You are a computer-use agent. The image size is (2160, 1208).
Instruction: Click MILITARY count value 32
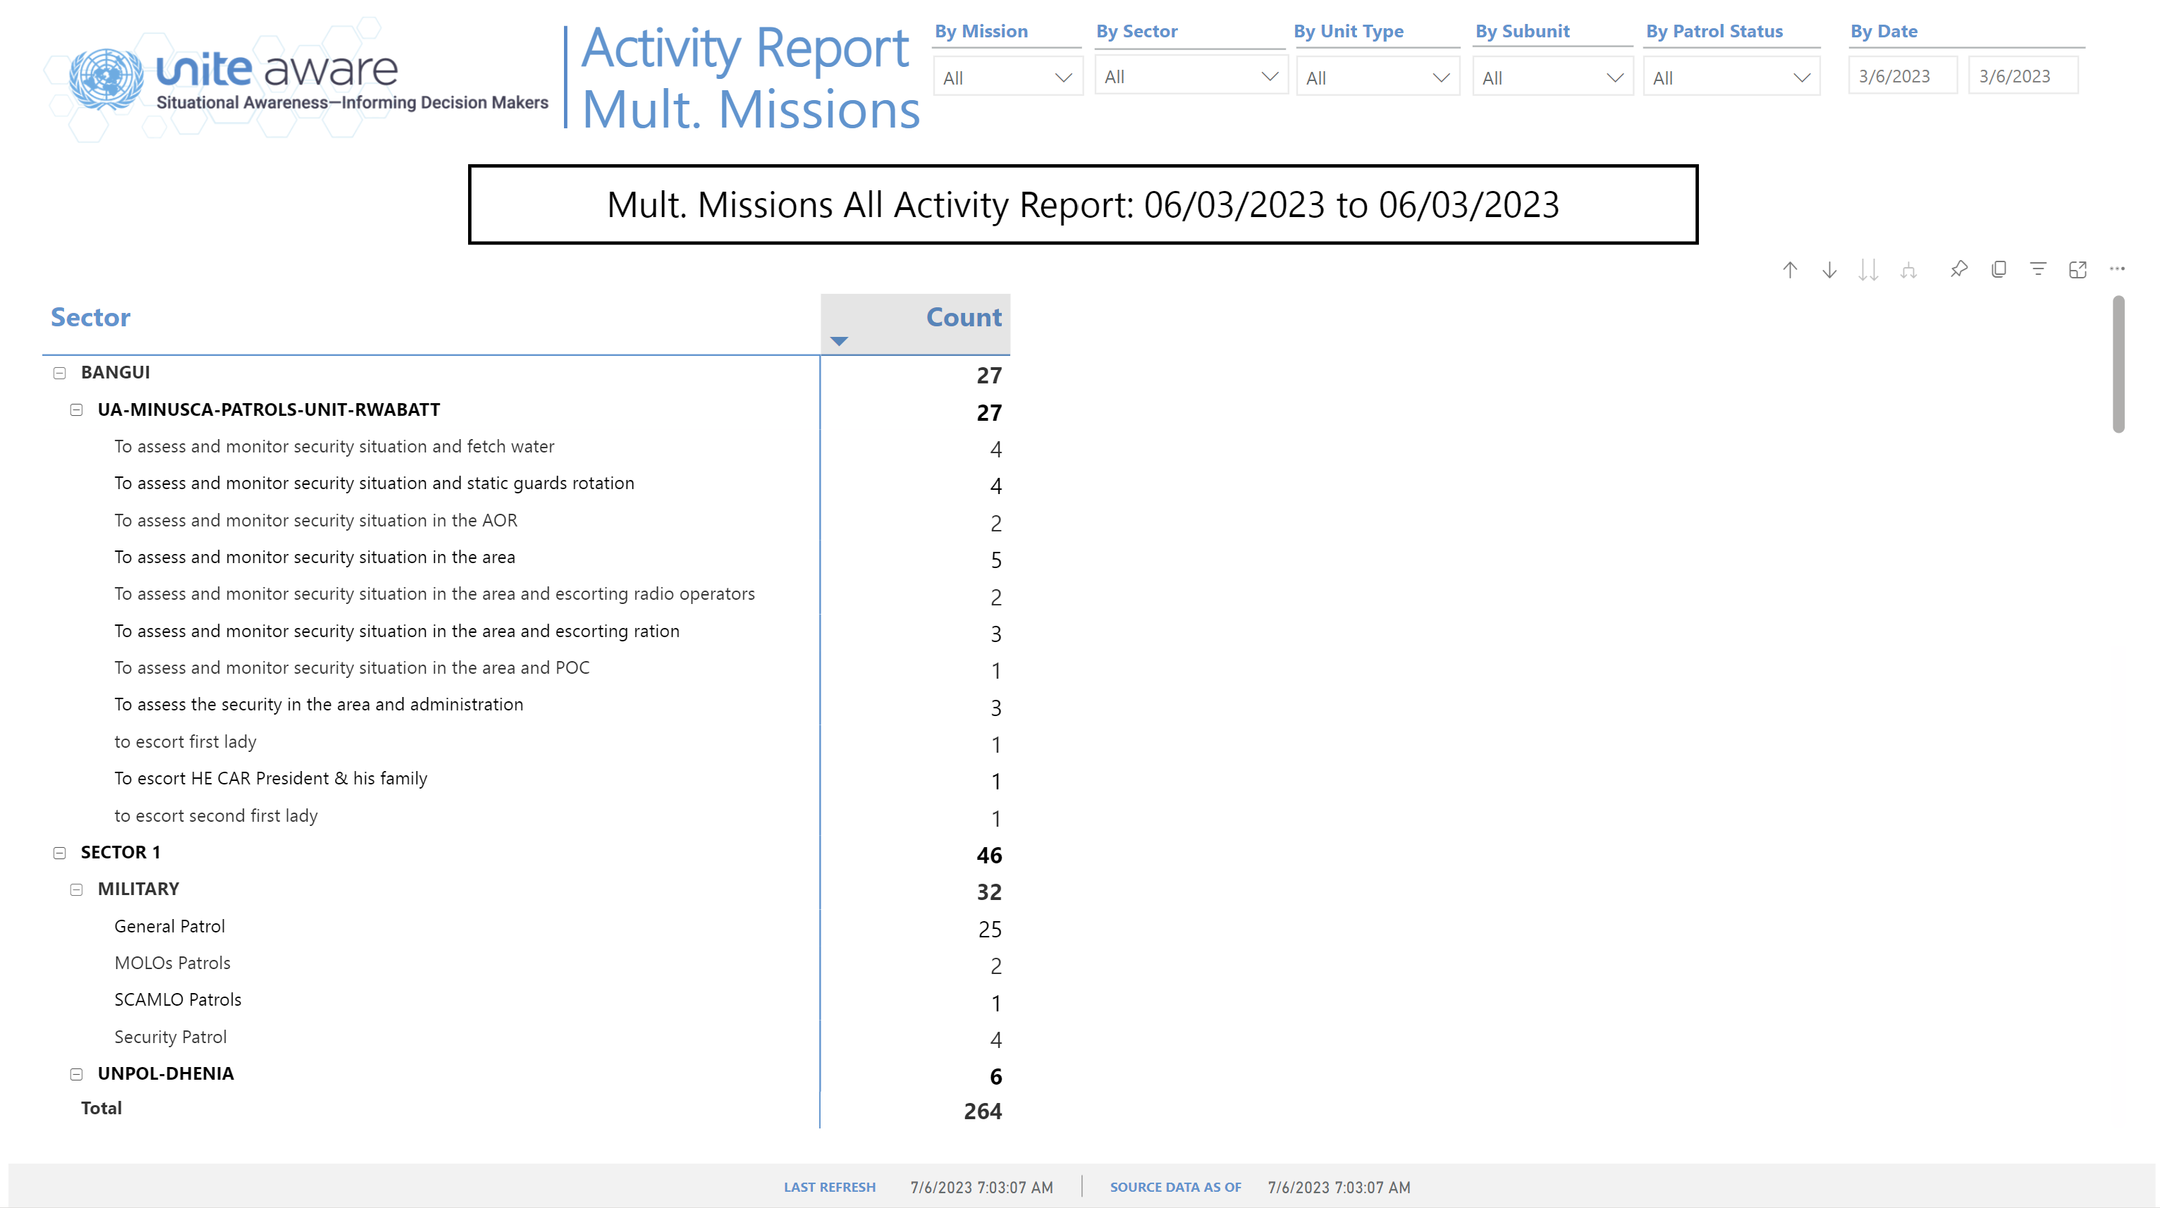pyautogui.click(x=990, y=893)
